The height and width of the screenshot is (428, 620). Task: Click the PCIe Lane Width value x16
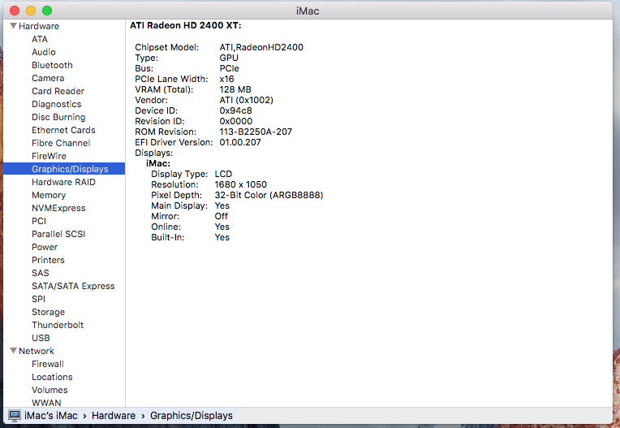[x=227, y=79]
